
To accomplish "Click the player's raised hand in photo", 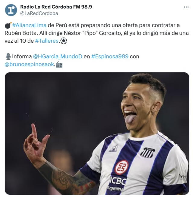I will tap(36, 144).
